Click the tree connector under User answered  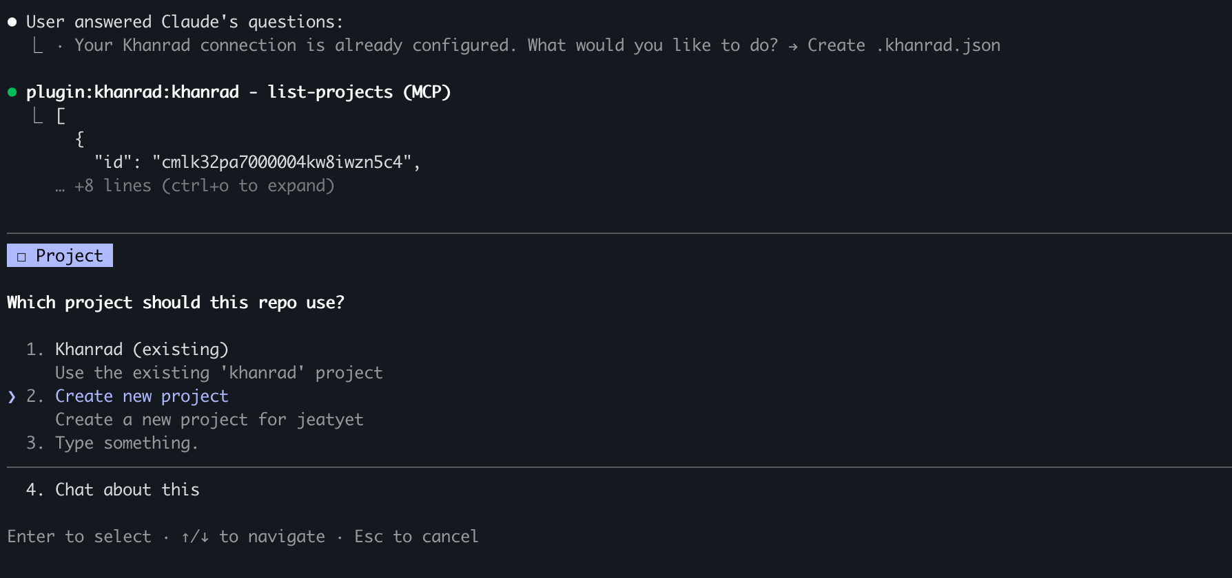coord(38,46)
